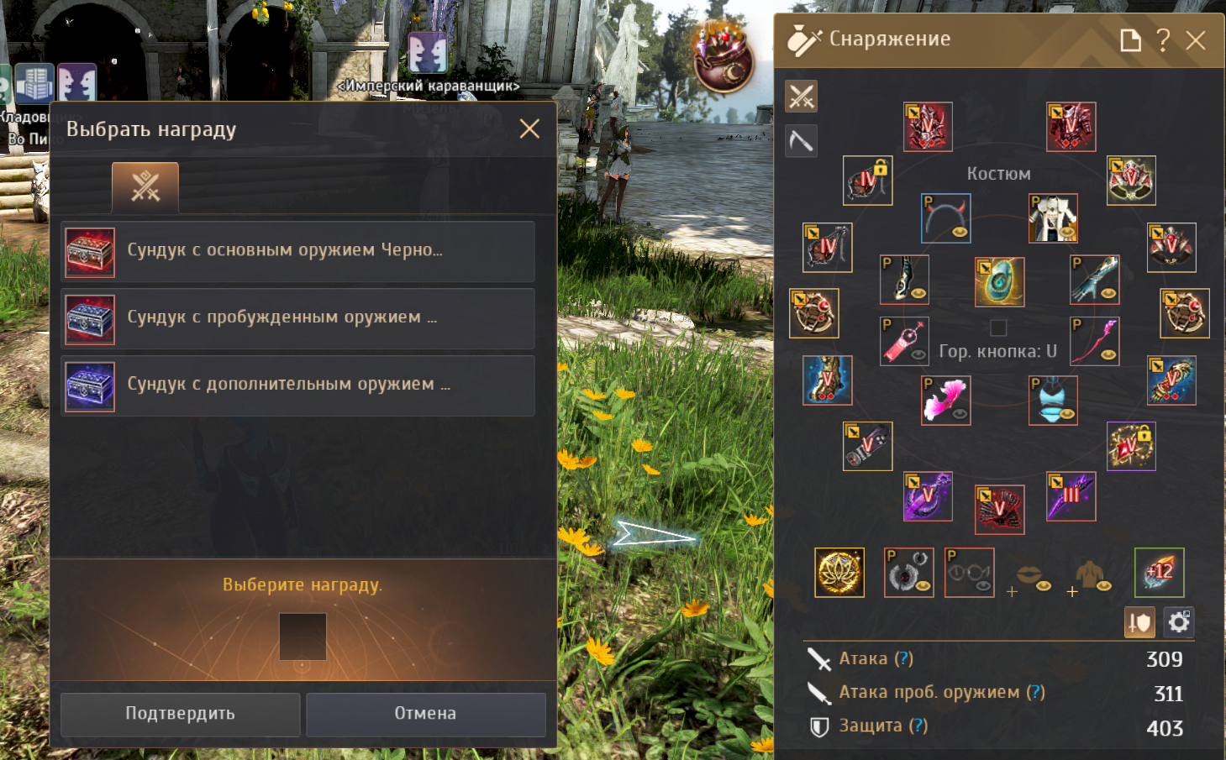The image size is (1226, 760).
Task: Click the Атака help question mark
Action: pyautogui.click(x=903, y=658)
